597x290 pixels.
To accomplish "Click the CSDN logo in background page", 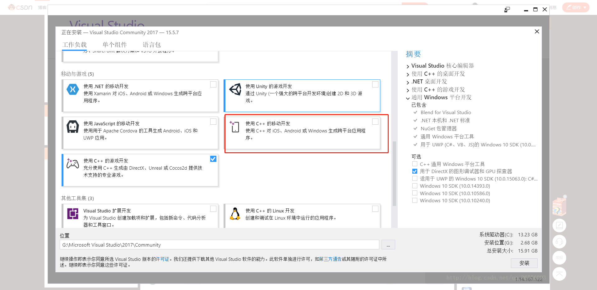I will pyautogui.click(x=20, y=7).
